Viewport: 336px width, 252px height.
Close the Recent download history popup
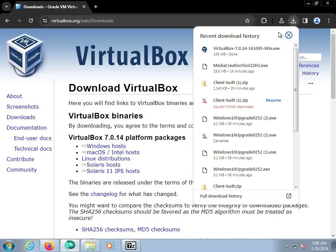click(x=289, y=35)
